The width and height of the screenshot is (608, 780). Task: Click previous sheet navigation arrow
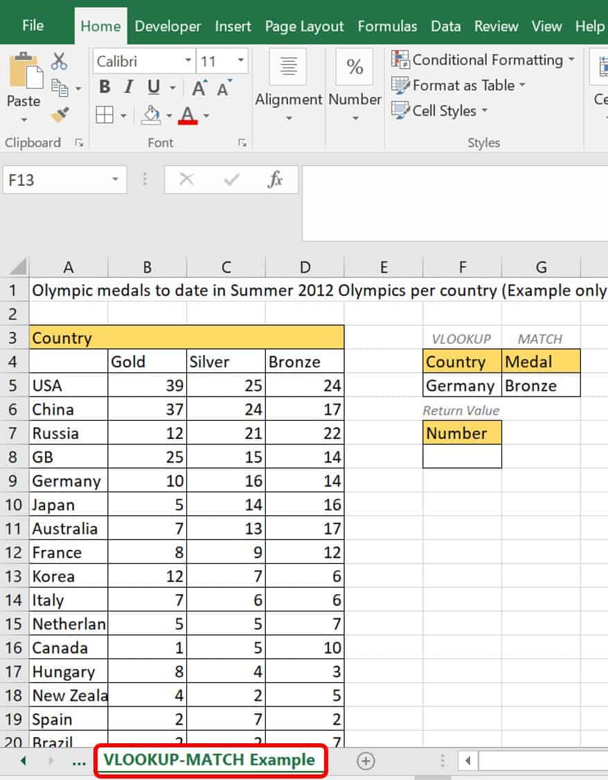coord(23,761)
